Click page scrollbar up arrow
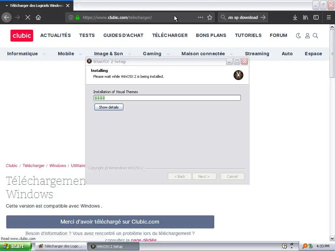The width and height of the screenshot is (335, 251). (x=332, y=27)
